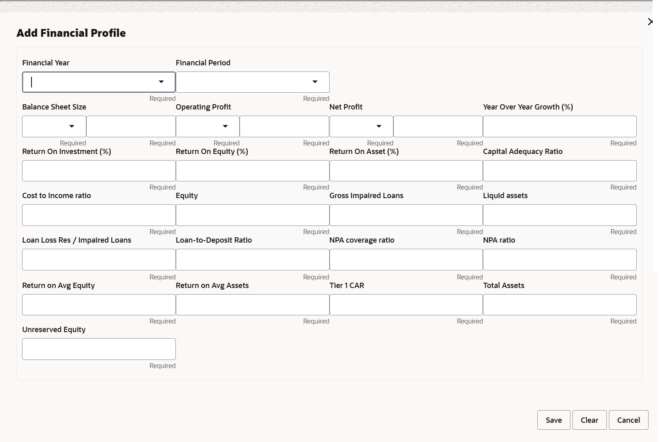The width and height of the screenshot is (660, 442).
Task: Focus the Cost to Income ratio input
Action: coord(99,215)
